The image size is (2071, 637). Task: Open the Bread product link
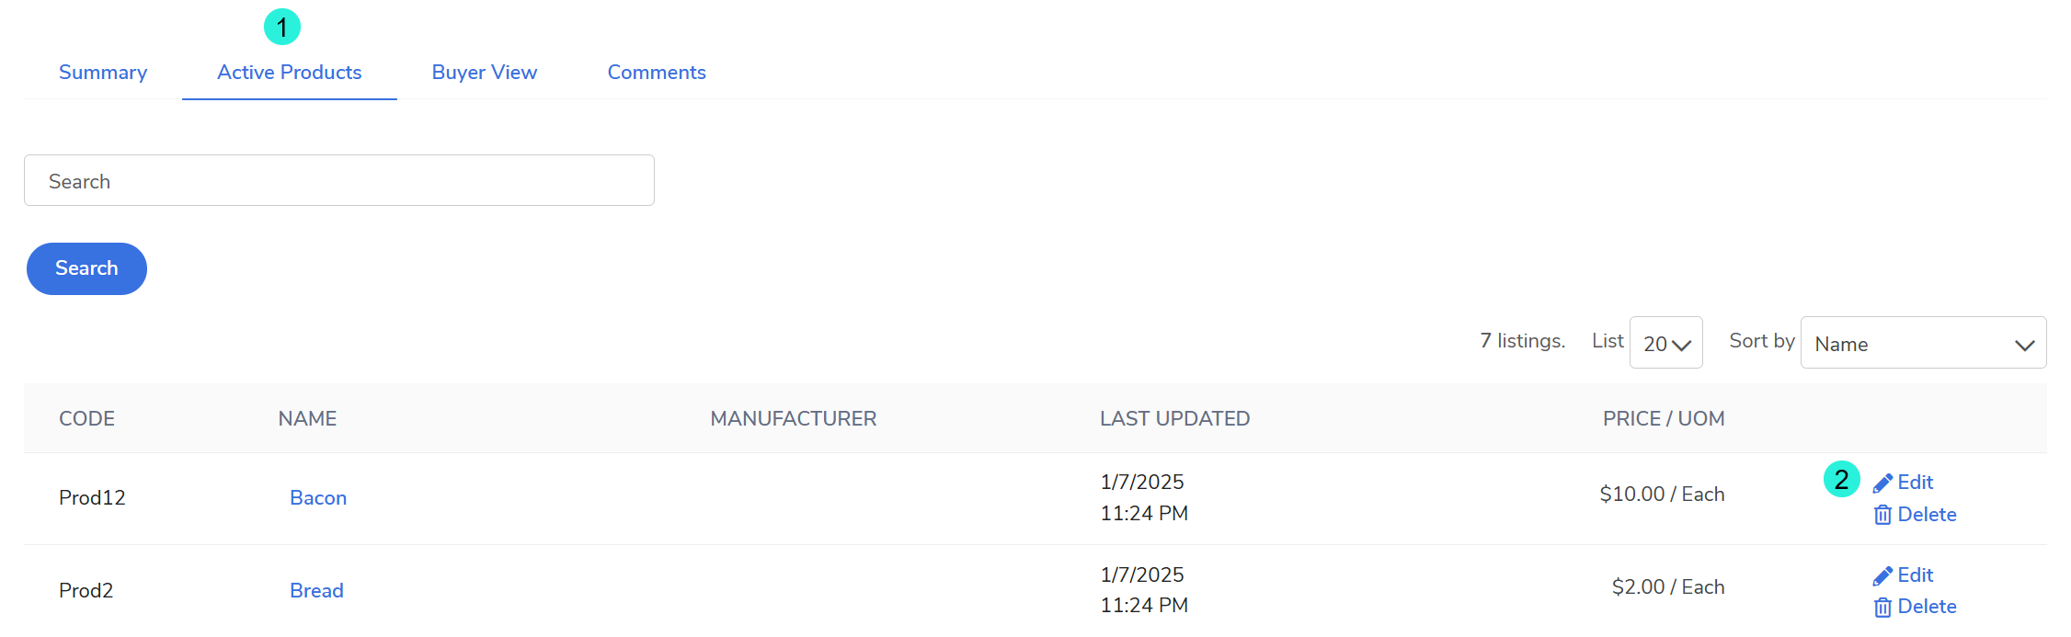click(x=316, y=591)
